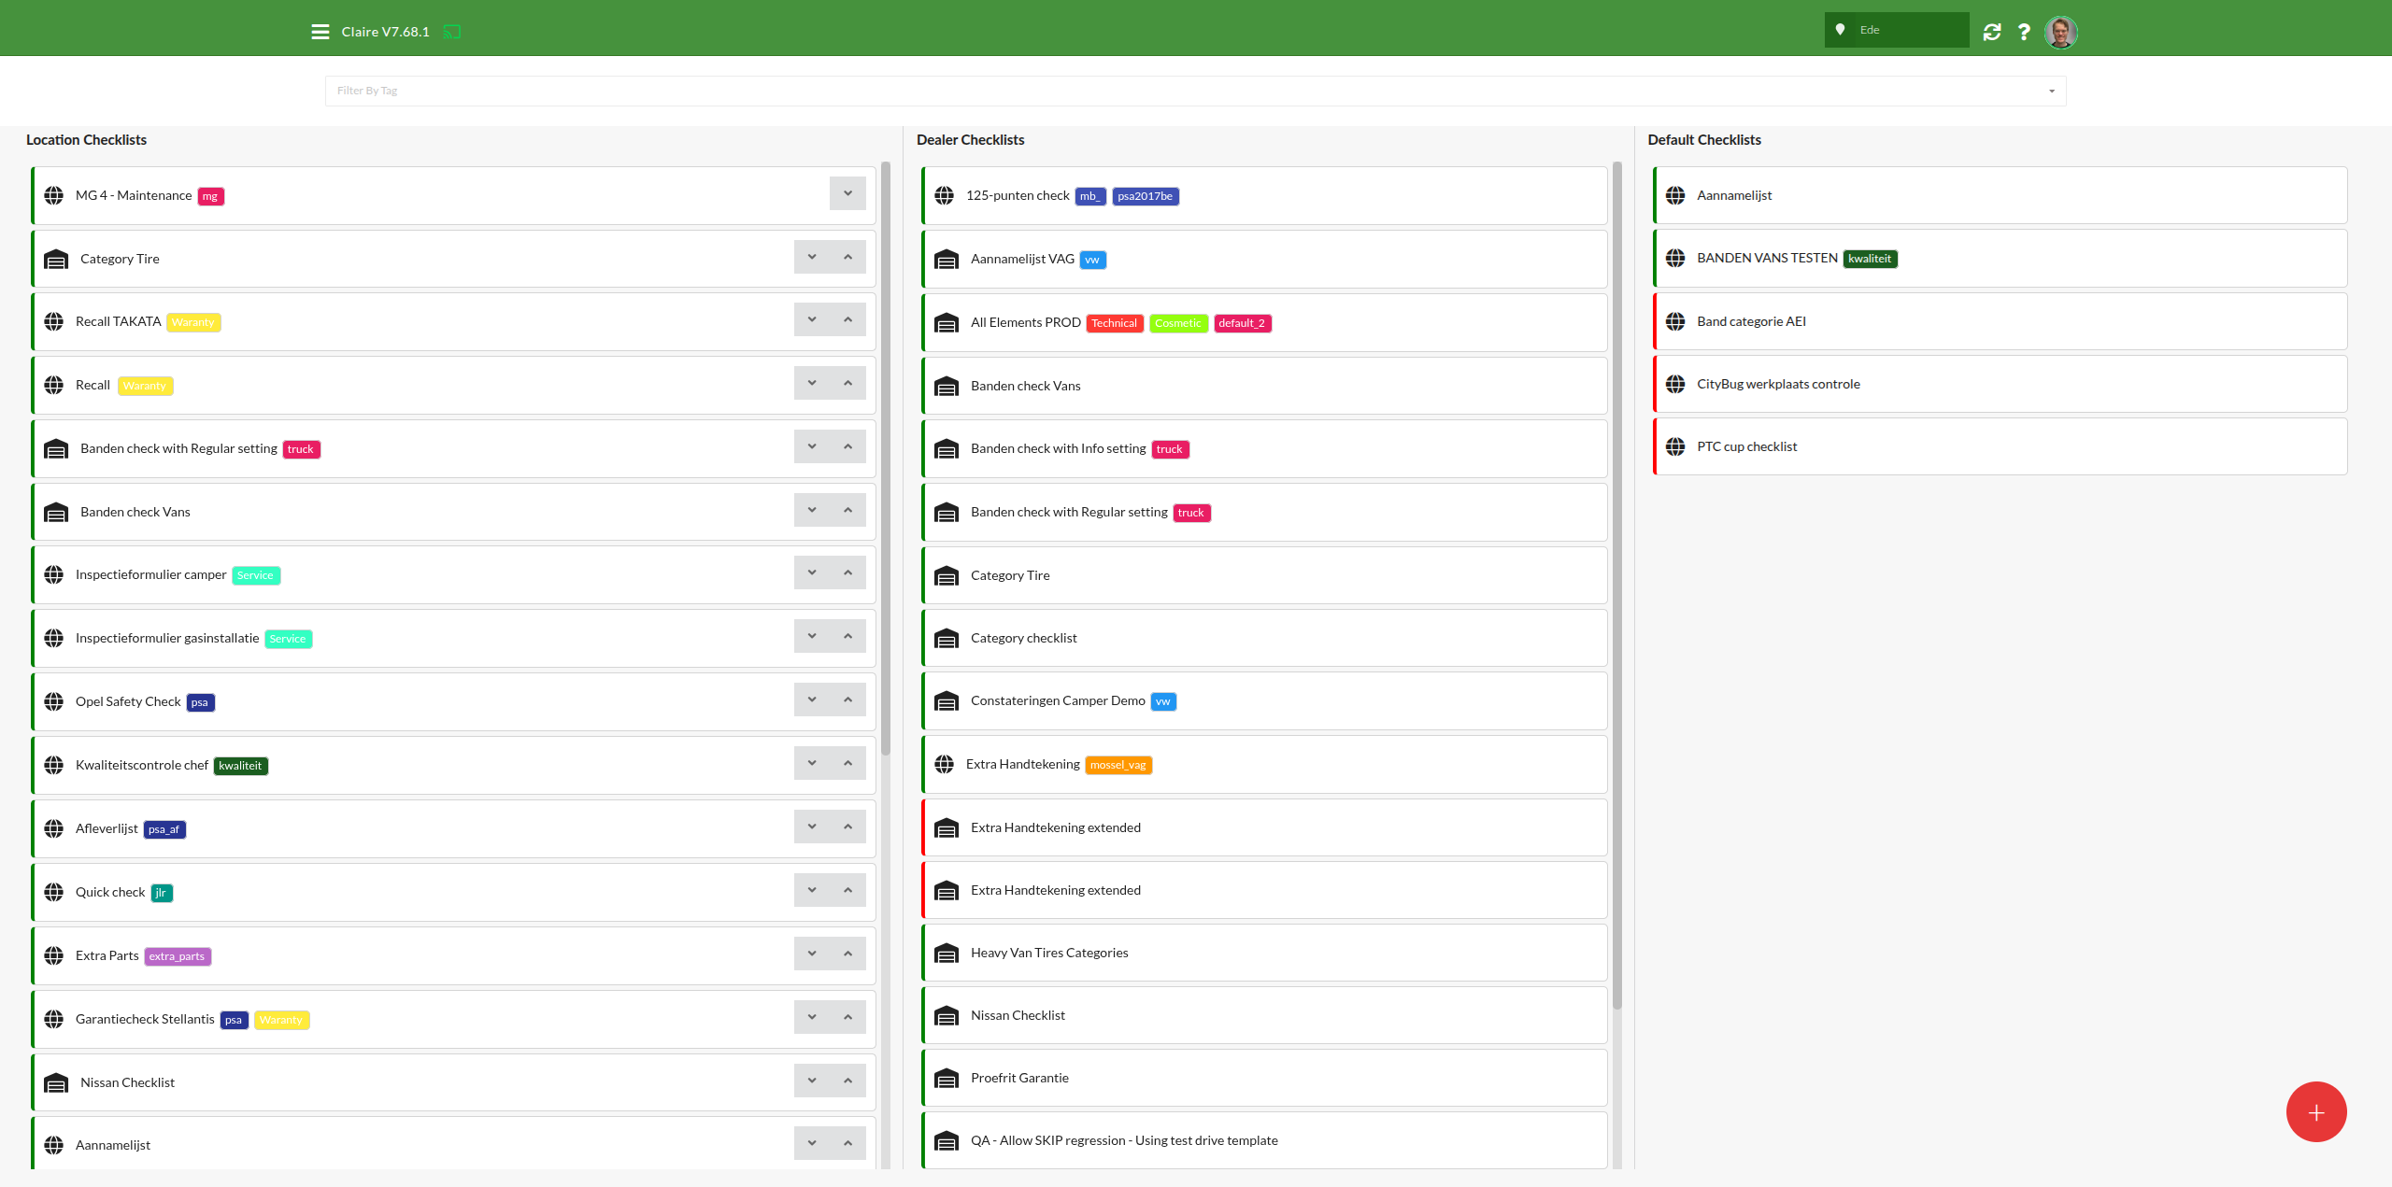Click globe icon of MG 4 - Maintenance

coord(54,195)
